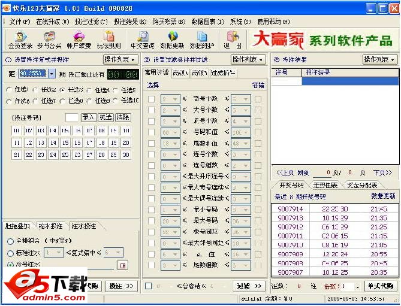Select draw row 9007907 in the list

coord(334,272)
